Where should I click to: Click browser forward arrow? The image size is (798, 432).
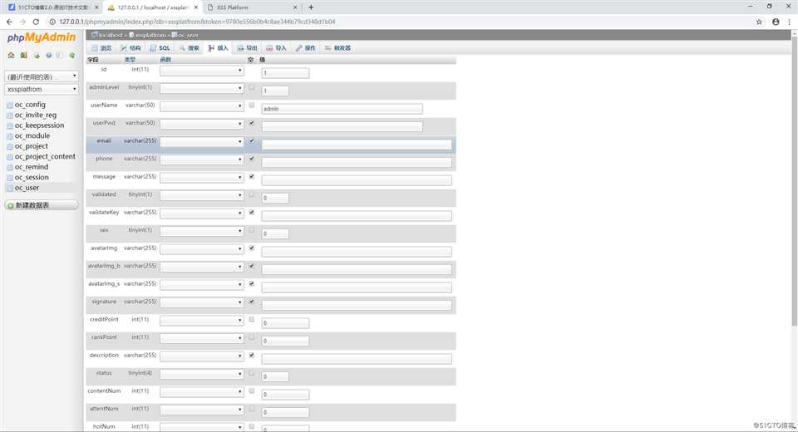click(22, 22)
